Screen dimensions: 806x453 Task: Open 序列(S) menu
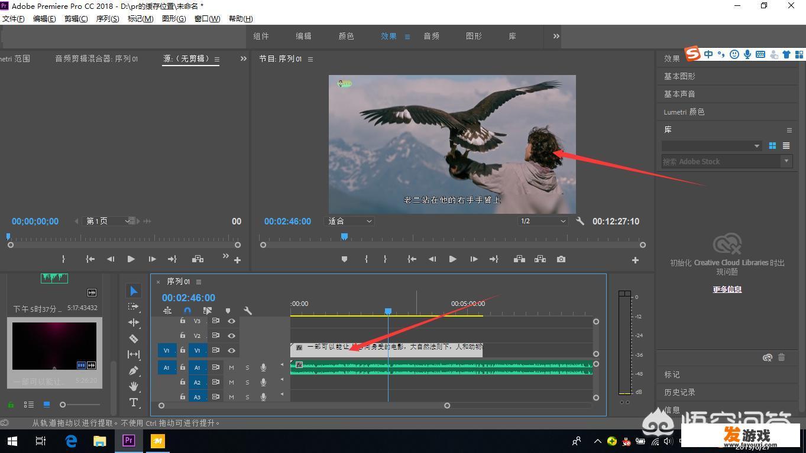[108, 18]
